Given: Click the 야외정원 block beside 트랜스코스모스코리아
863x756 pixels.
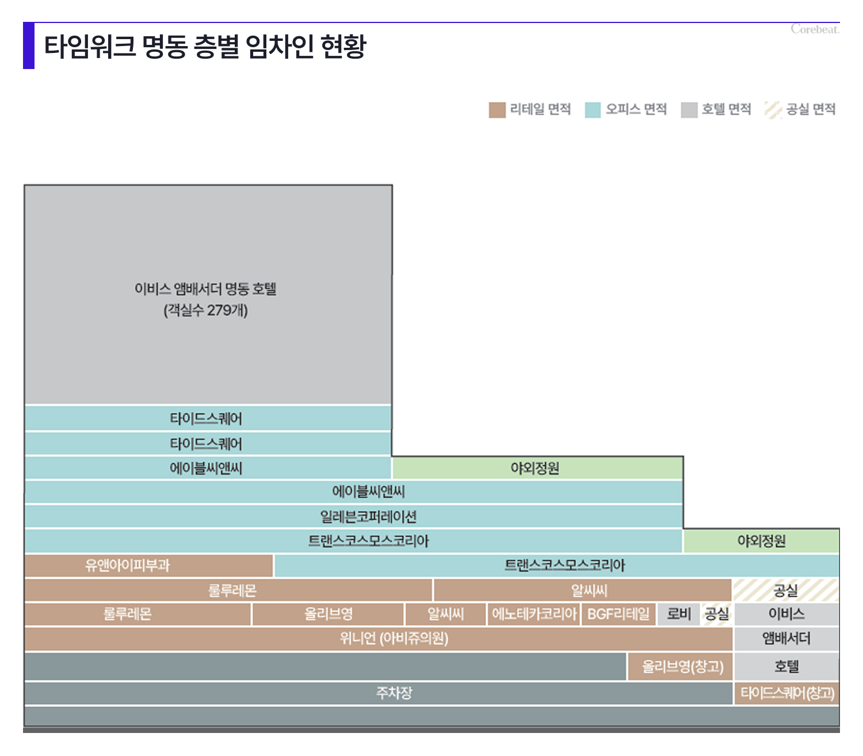Looking at the screenshot, I should pos(762,541).
